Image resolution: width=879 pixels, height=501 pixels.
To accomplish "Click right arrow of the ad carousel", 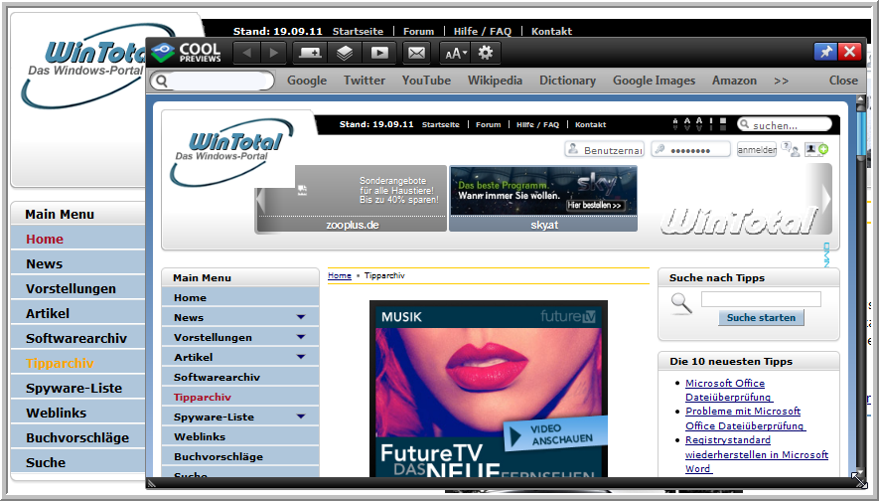I will pyautogui.click(x=825, y=198).
